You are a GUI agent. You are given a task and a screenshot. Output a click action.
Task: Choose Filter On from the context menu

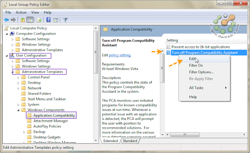pos(204,65)
